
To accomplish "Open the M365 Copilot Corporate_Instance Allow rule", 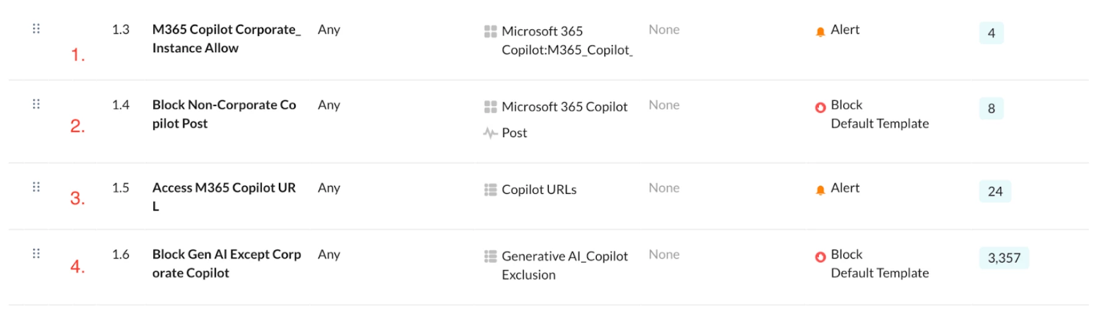I will (226, 39).
